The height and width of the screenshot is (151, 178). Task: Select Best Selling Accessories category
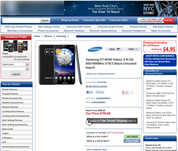coord(17,125)
